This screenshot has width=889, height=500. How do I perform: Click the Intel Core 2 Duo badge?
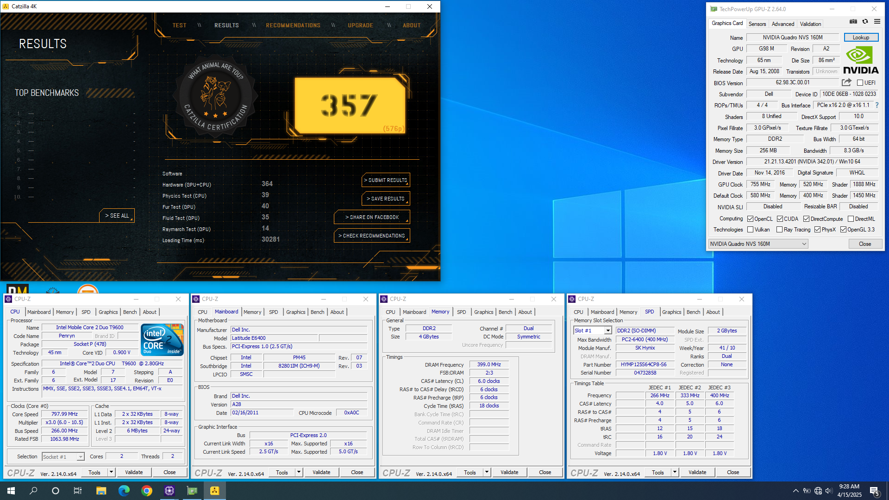tap(163, 340)
